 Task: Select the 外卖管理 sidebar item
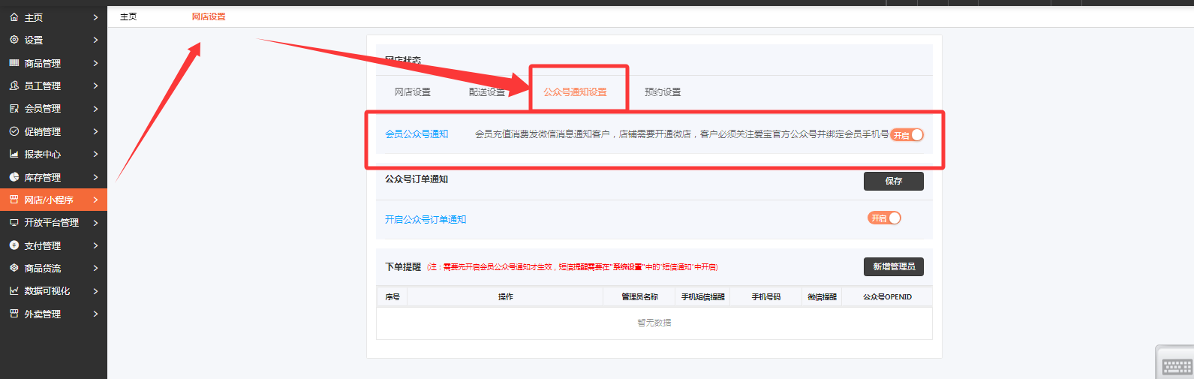tap(43, 314)
